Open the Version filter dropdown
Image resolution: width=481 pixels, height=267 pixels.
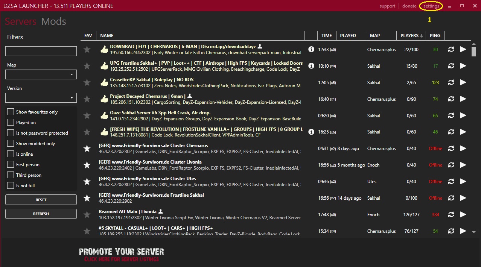tap(41, 98)
